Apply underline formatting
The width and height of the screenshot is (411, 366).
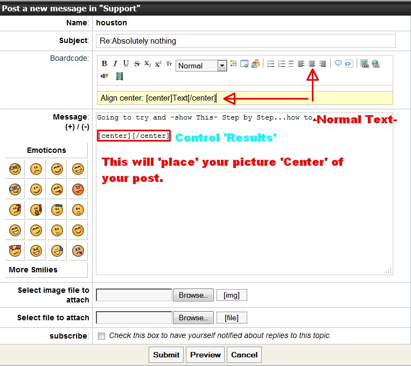pyautogui.click(x=126, y=64)
